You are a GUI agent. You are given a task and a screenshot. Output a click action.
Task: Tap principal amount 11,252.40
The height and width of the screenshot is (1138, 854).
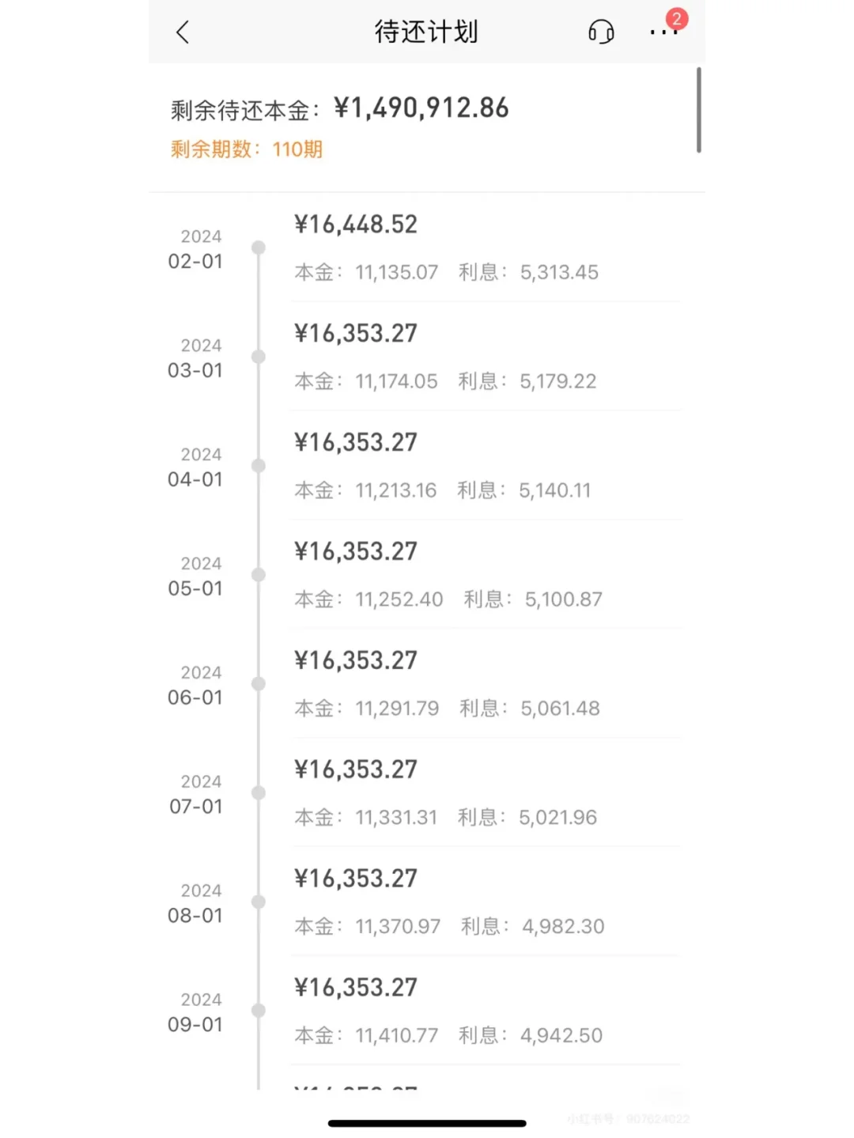[399, 600]
